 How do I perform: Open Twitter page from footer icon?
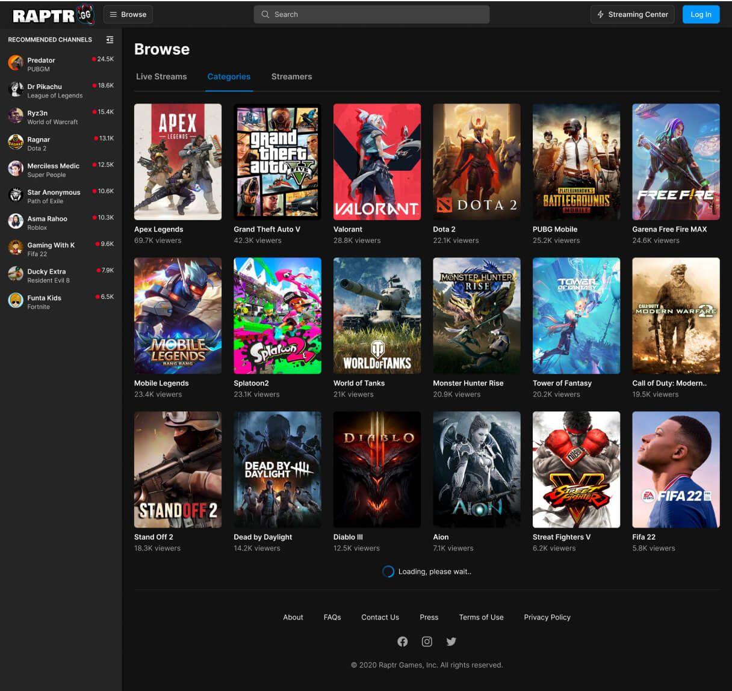451,642
